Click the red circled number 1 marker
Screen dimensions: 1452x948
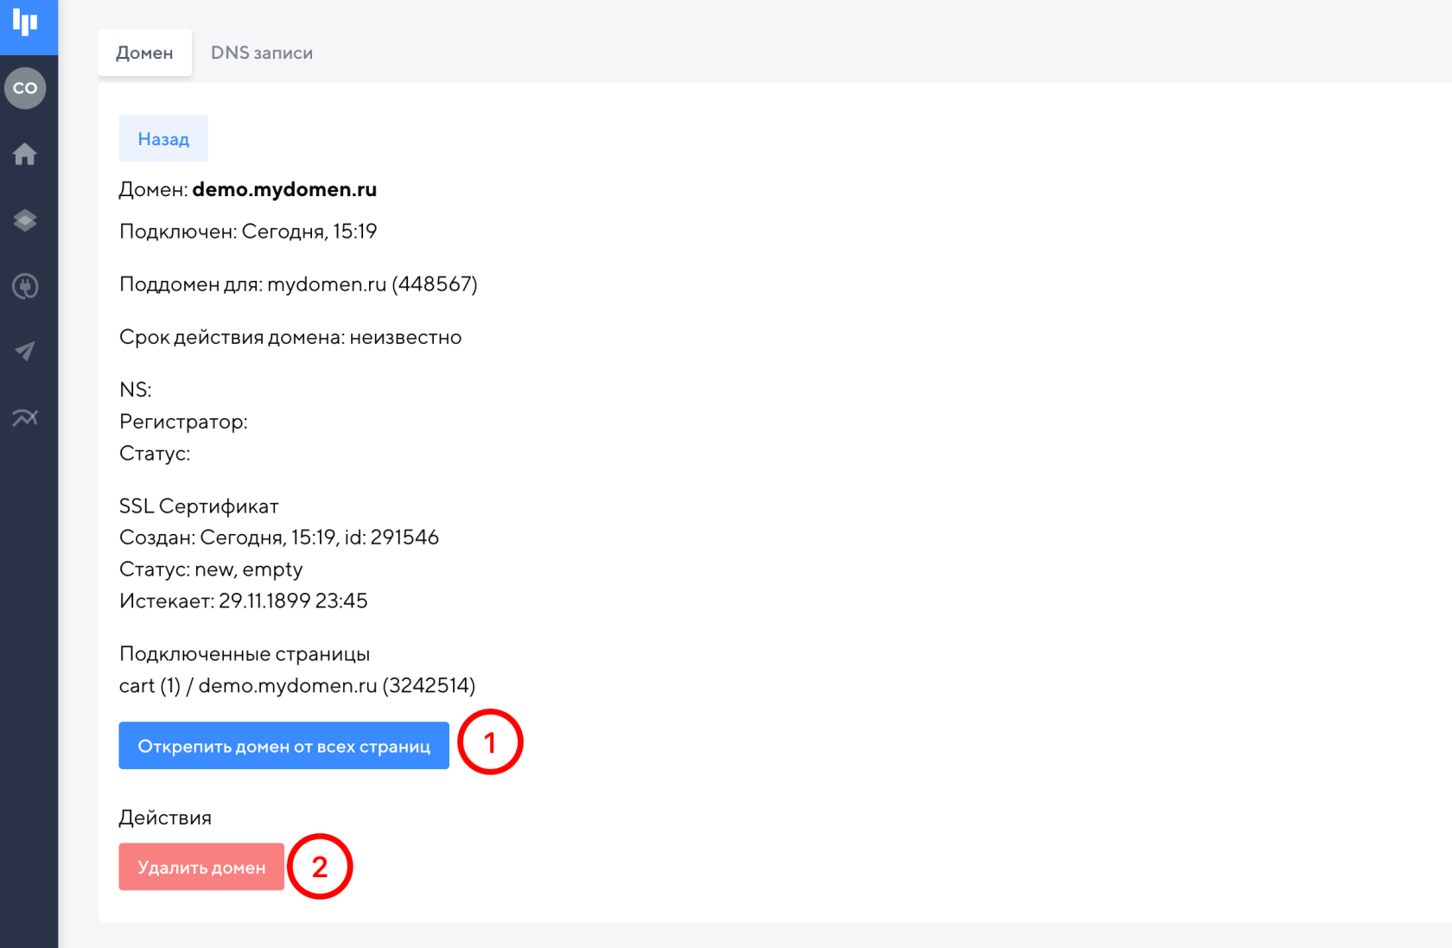pos(490,742)
